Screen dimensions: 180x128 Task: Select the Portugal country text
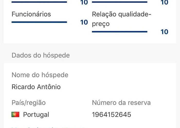36,114
